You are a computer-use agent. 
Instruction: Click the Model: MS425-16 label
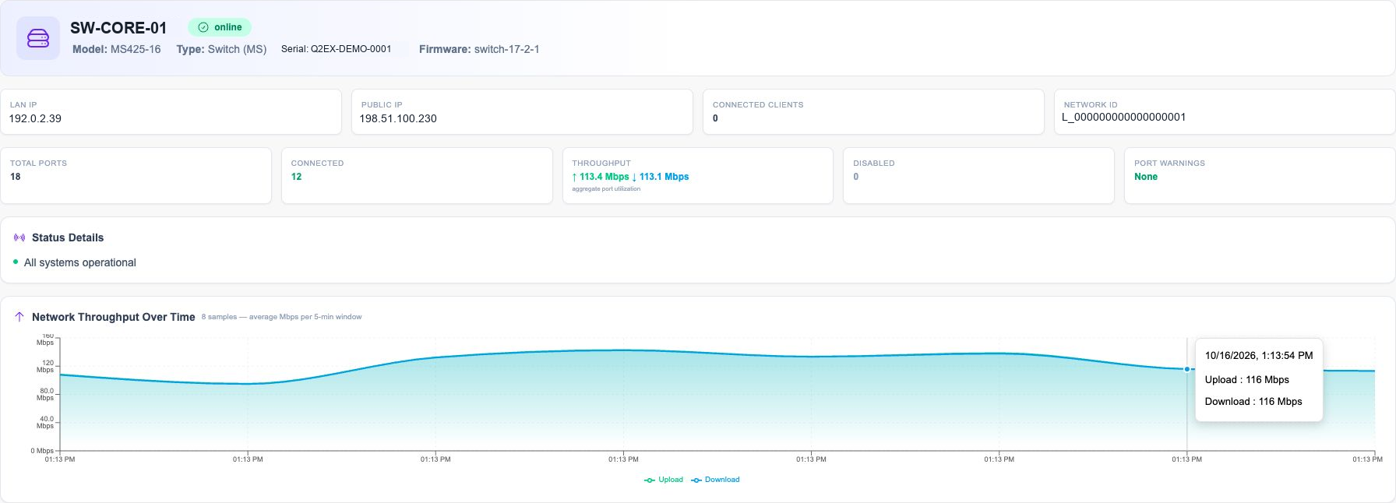(x=117, y=49)
